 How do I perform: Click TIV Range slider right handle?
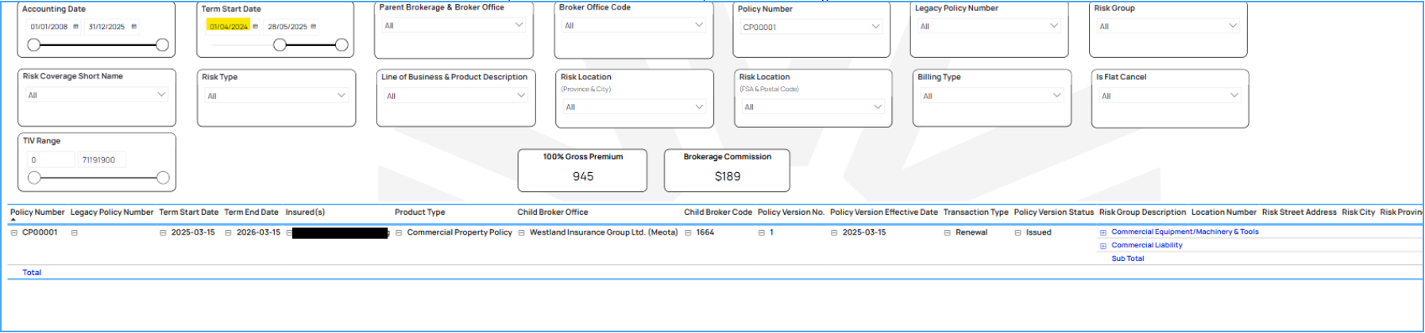(x=163, y=178)
